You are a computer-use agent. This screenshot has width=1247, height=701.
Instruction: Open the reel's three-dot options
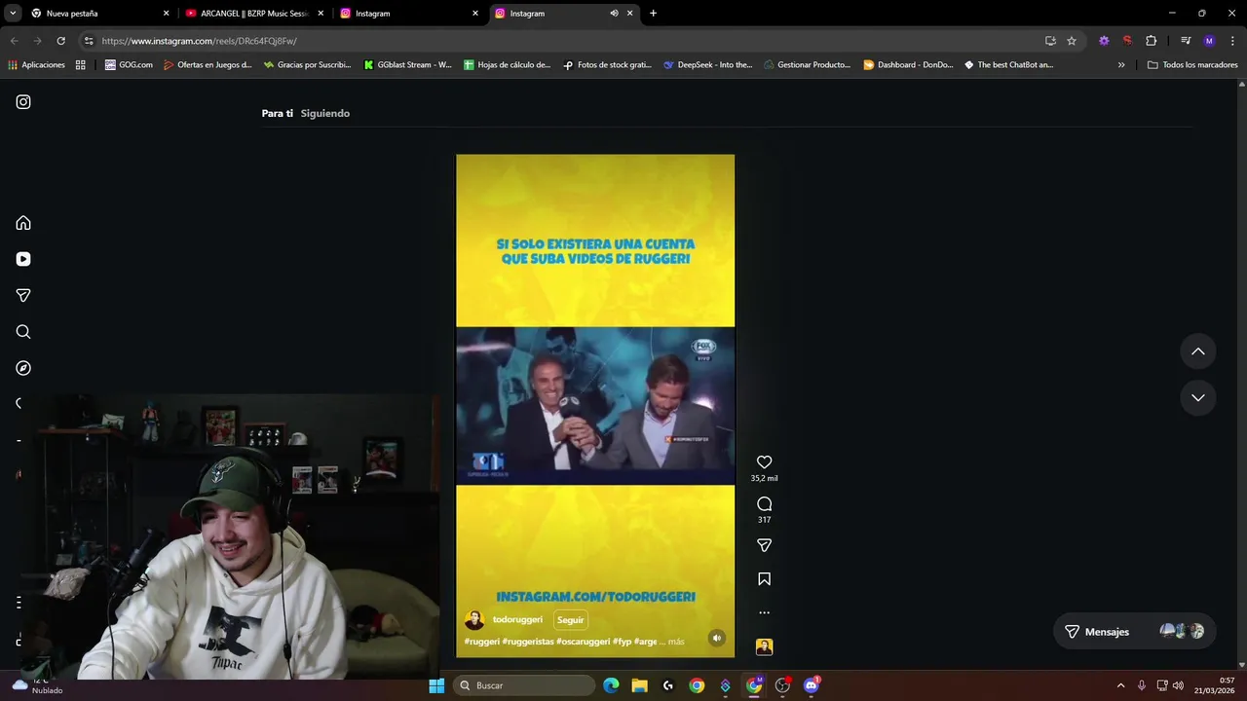coord(764,612)
